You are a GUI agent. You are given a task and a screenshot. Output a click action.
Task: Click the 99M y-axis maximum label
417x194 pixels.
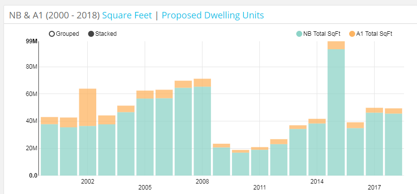pyautogui.click(x=31, y=42)
